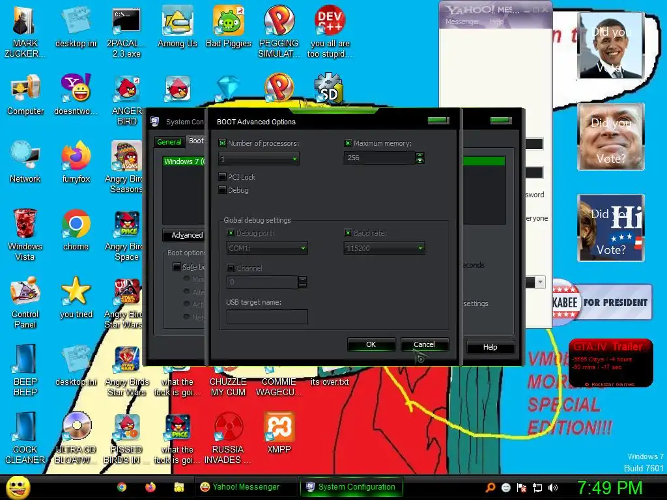Select the Windows 7 boot entry
This screenshot has height=500, width=667.
184,161
